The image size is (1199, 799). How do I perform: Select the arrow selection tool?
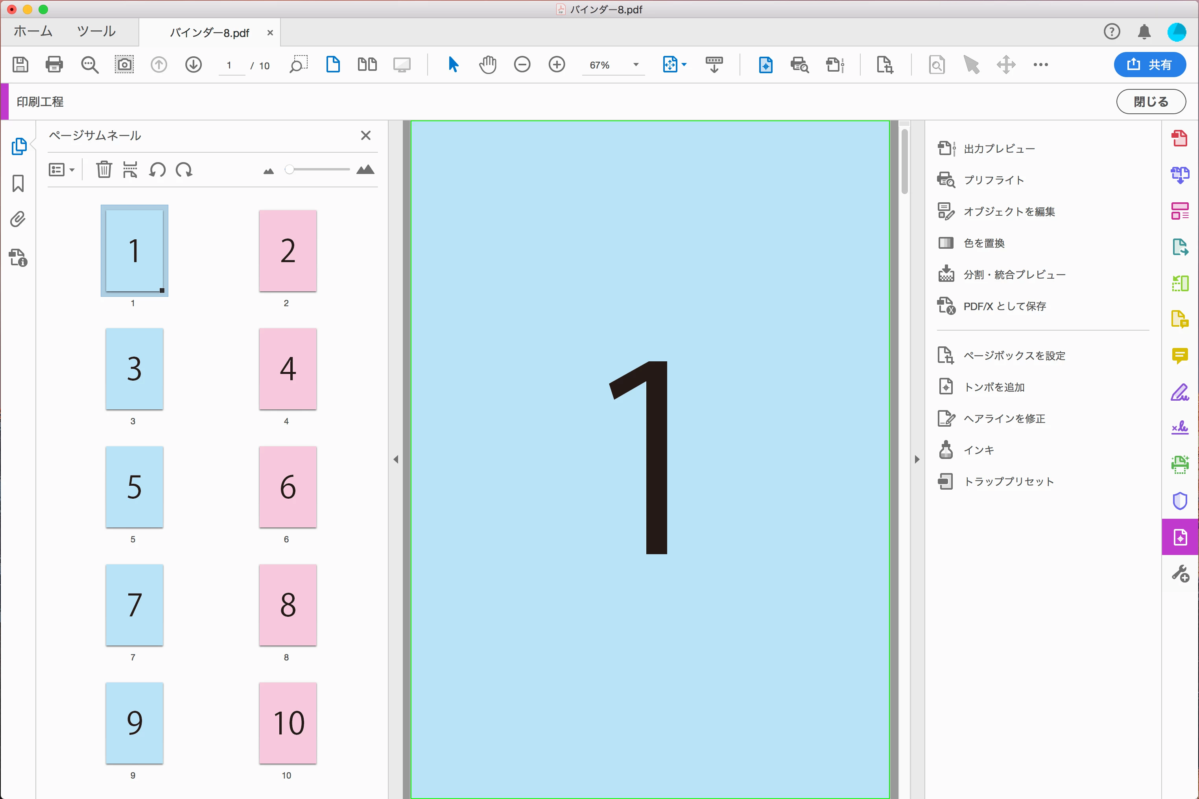point(453,65)
